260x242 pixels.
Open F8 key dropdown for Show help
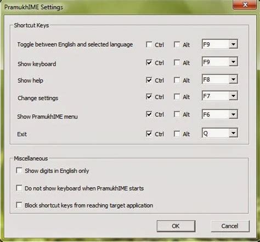point(233,79)
